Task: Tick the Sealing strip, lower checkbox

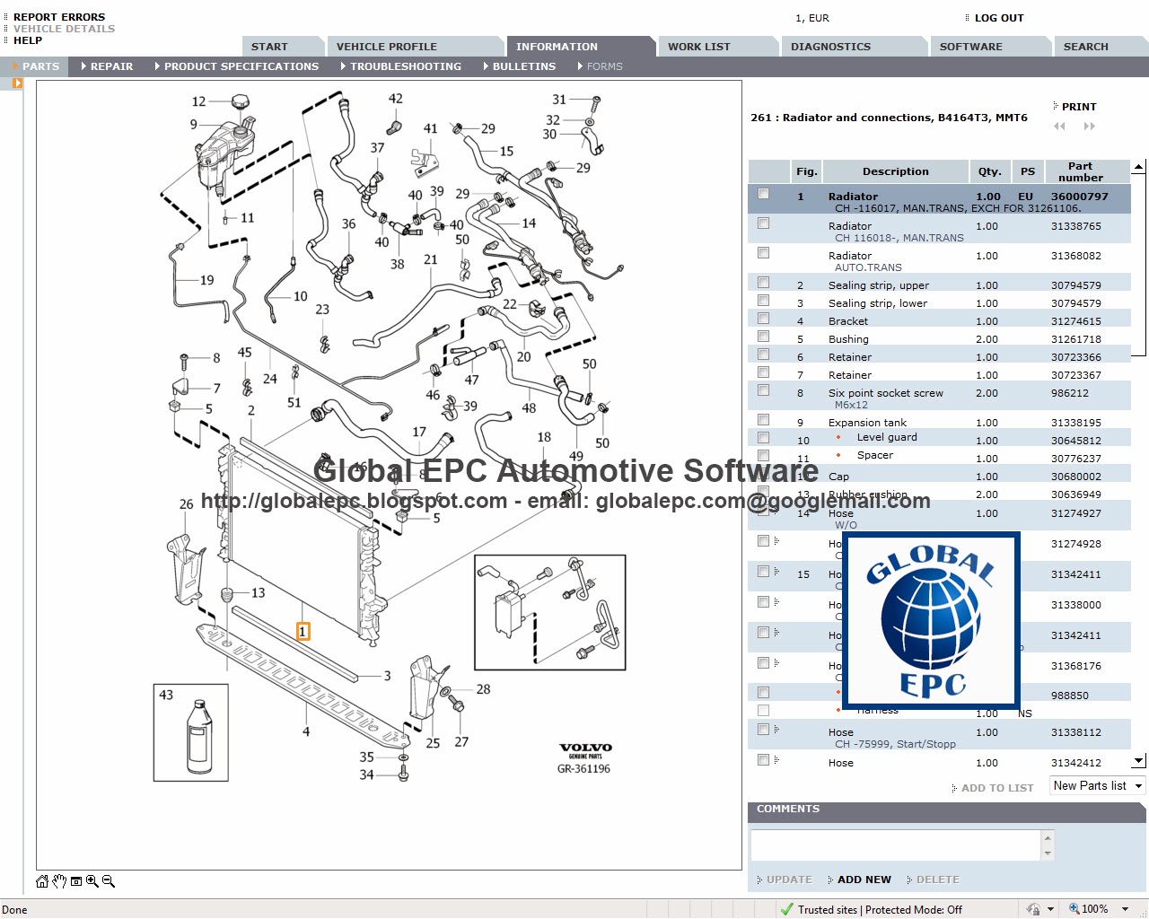Action: (x=763, y=301)
